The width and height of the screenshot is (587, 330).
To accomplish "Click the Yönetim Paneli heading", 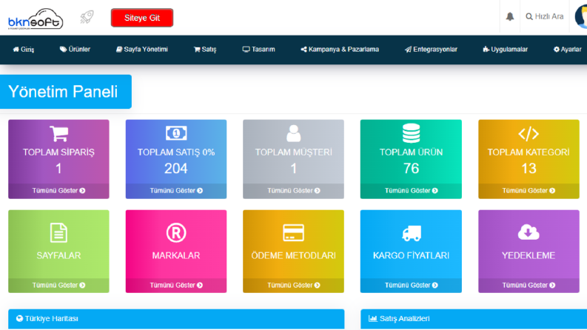I will 63,92.
